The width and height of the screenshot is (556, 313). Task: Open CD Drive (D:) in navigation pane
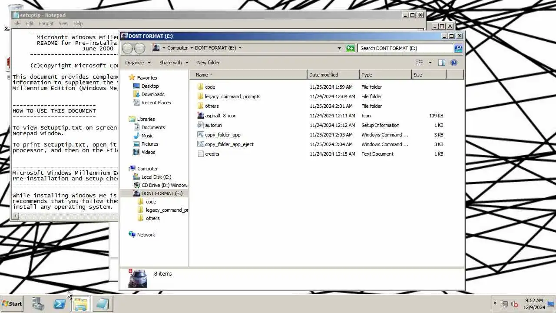(x=165, y=185)
